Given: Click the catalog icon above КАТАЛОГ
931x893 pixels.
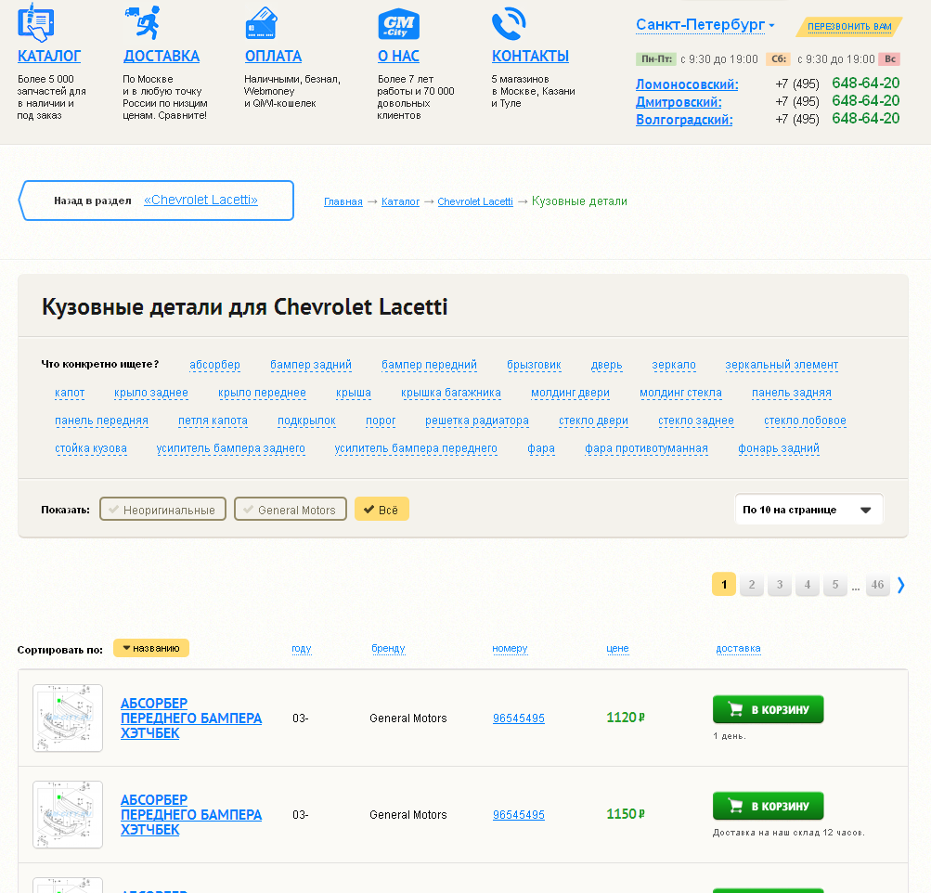Looking at the screenshot, I should (x=35, y=23).
